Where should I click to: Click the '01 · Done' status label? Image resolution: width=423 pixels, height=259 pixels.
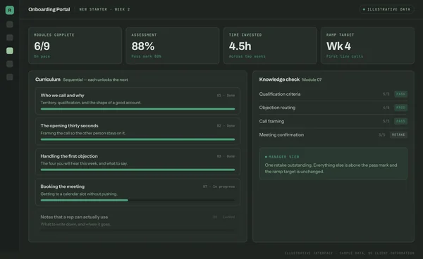click(226, 95)
